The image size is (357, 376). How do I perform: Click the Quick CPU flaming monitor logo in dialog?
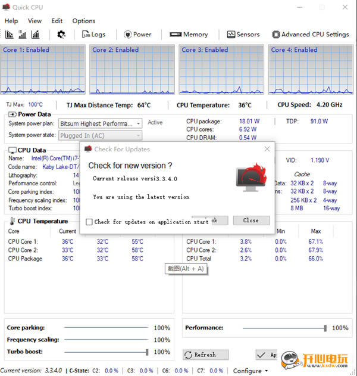[251, 178]
